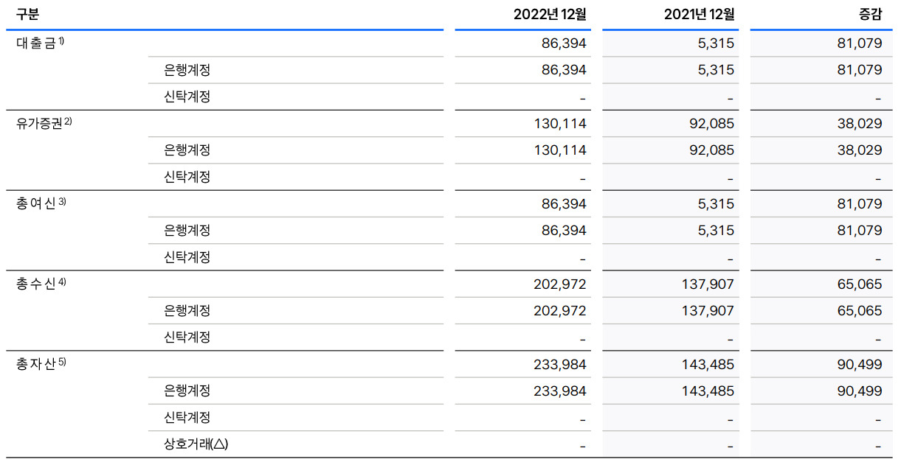
Task: Select the 유가증권 row label
Action: [44, 123]
